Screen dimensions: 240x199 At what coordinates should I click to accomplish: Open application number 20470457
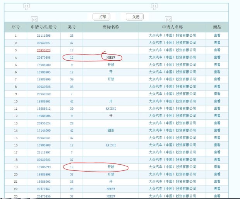point(44,189)
